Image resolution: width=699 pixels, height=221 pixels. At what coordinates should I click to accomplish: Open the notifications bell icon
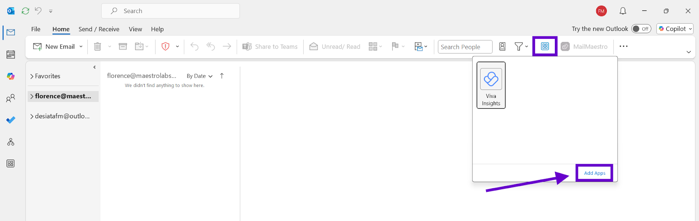[623, 11]
